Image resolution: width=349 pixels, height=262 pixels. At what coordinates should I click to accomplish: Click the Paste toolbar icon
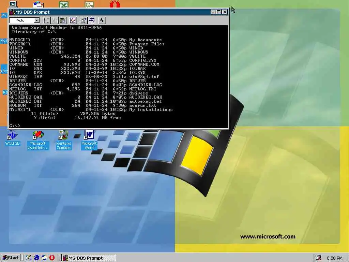pyautogui.click(x=63, y=20)
